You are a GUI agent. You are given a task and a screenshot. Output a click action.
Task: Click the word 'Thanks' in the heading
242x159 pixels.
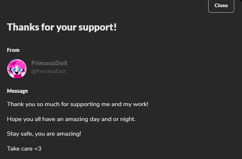[23, 27]
